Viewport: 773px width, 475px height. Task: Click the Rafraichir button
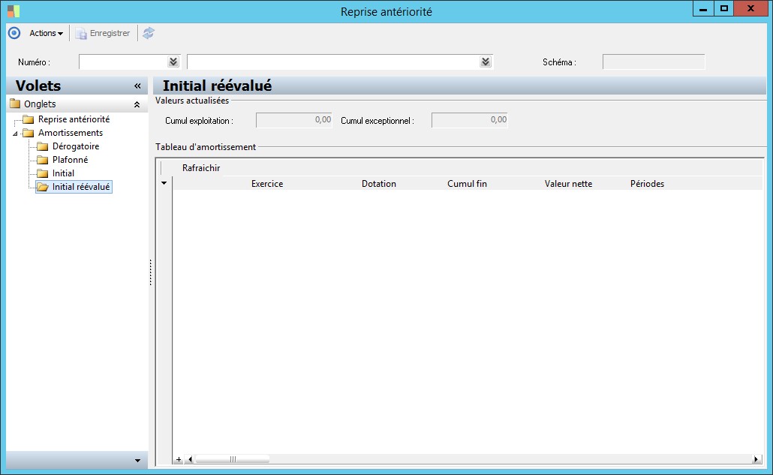click(x=201, y=168)
